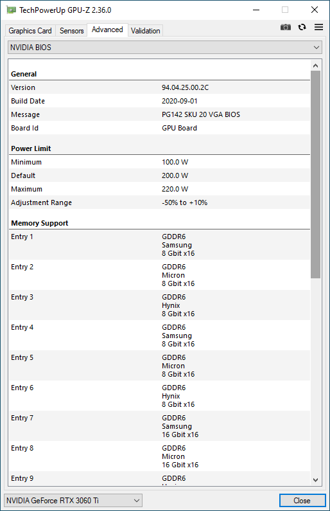The width and height of the screenshot is (330, 511).
Task: Select the Advanced tab
Action: click(x=107, y=30)
